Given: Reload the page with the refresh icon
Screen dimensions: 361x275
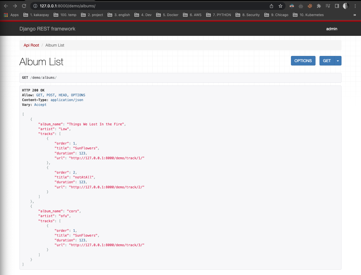Looking at the screenshot, I should coord(24,6).
